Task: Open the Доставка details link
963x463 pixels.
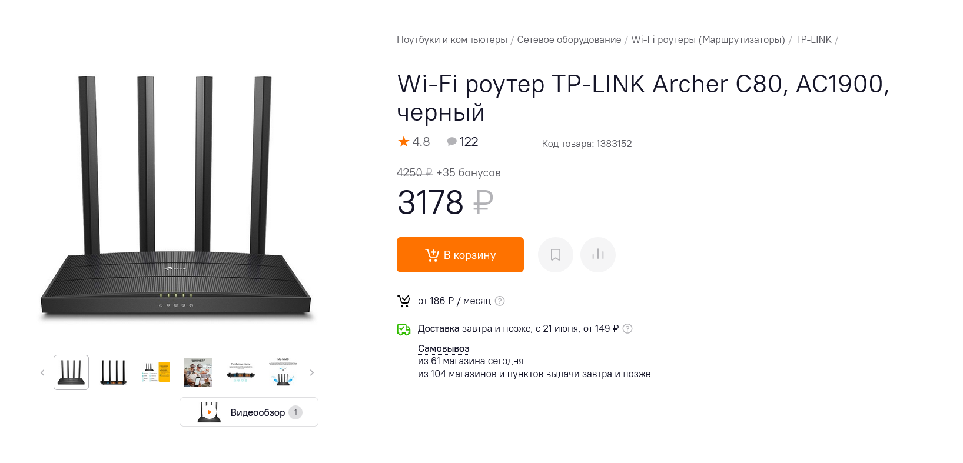Action: 438,329
